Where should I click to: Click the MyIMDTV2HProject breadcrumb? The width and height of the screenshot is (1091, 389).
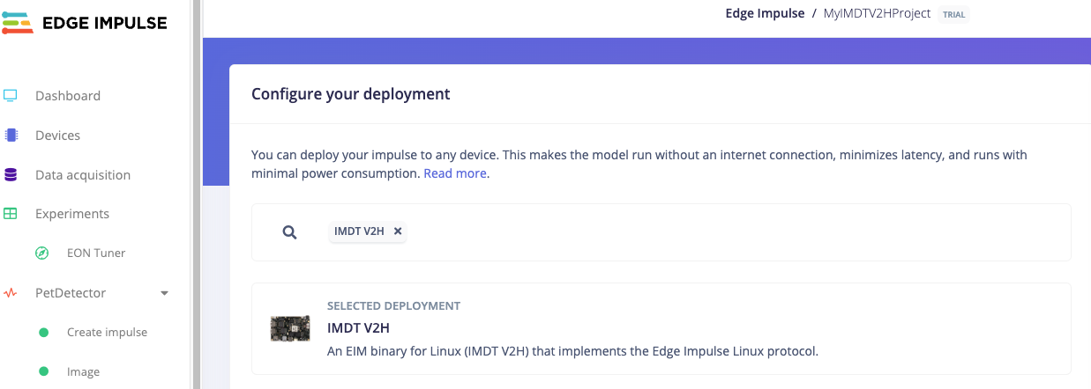[x=877, y=14]
